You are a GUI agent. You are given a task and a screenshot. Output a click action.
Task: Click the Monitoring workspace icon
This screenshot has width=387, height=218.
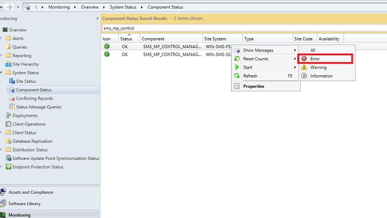[3, 215]
